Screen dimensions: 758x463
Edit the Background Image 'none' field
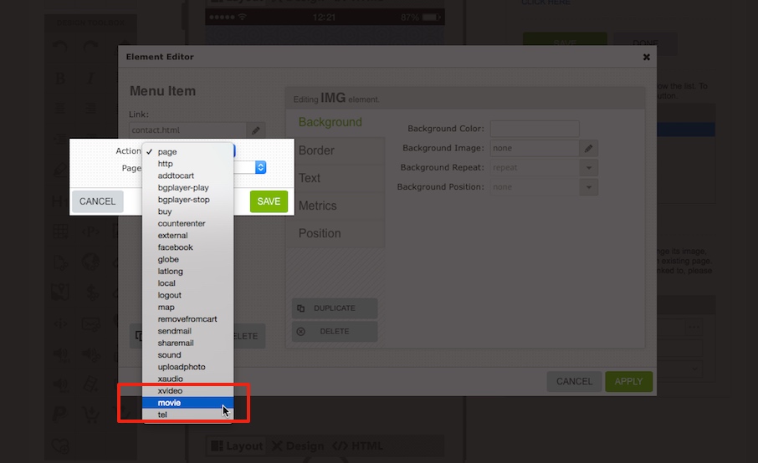[x=535, y=148]
